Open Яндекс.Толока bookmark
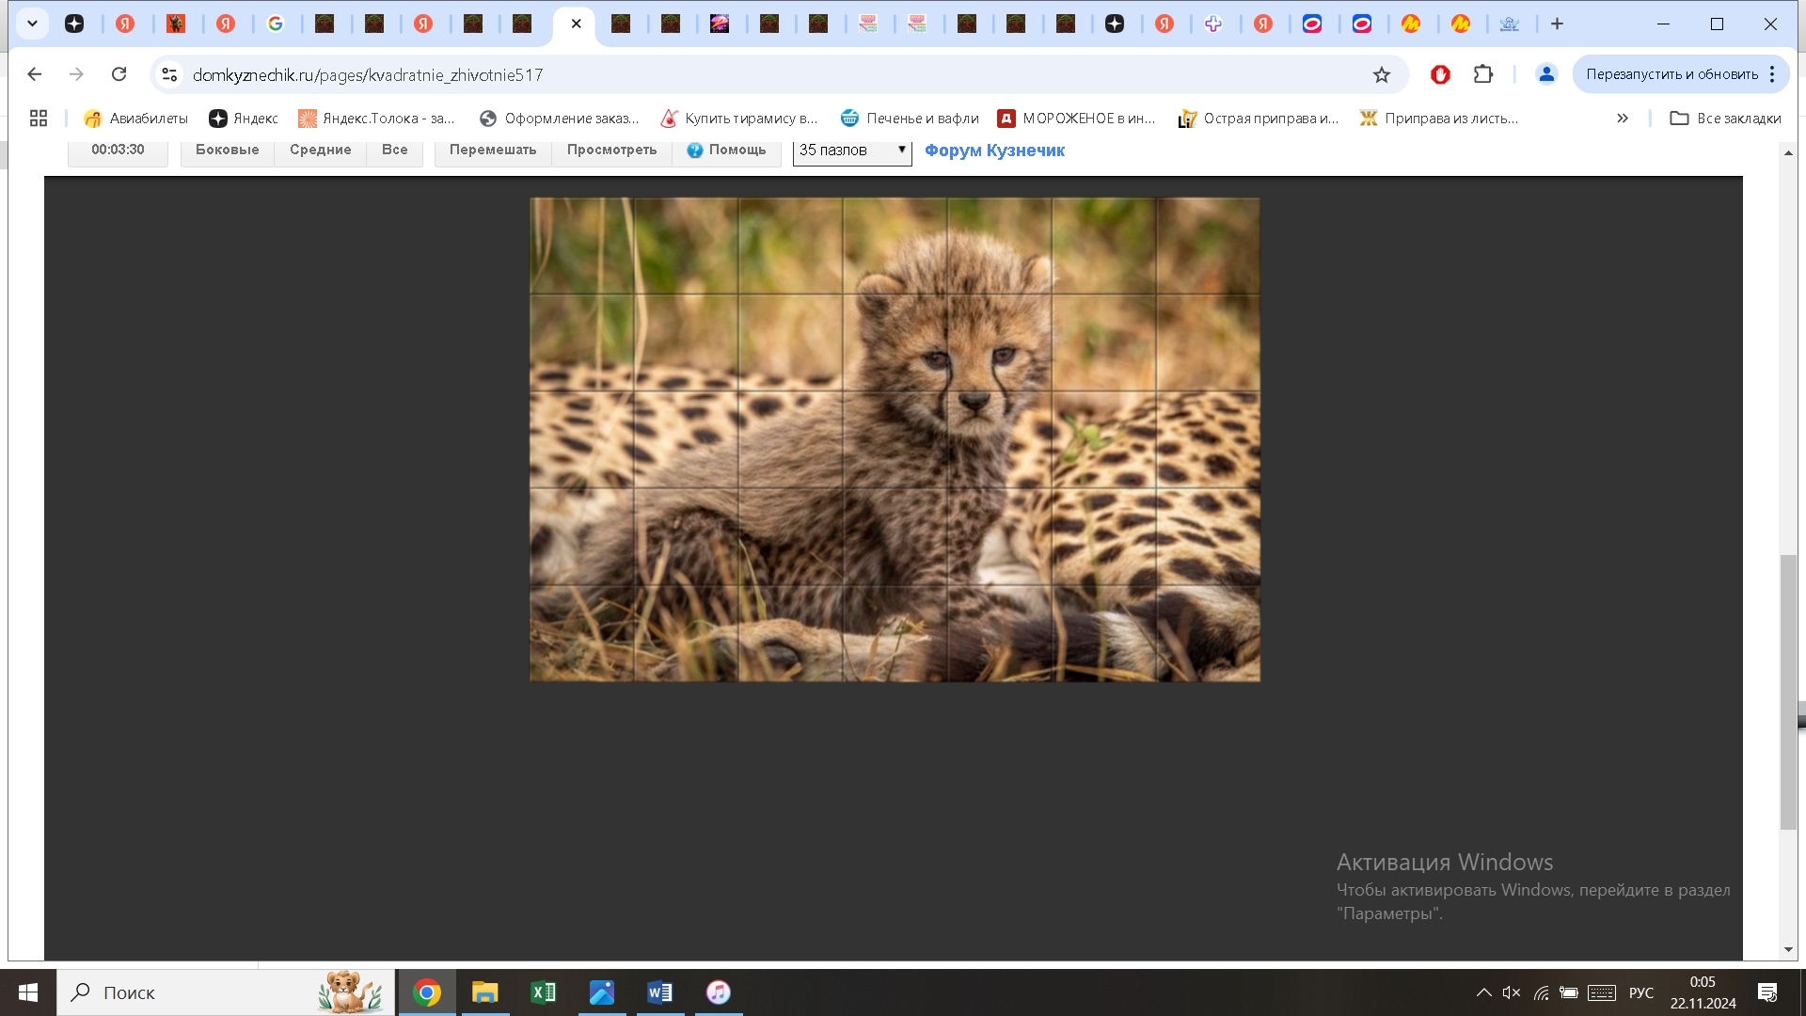1806x1016 pixels. pos(375,118)
